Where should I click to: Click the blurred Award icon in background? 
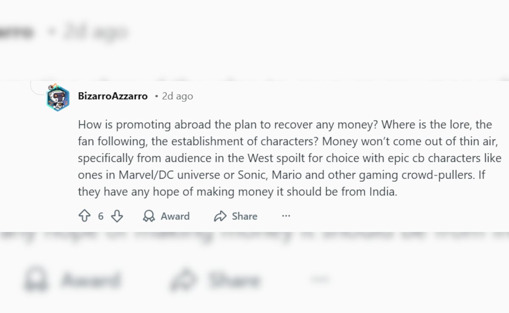point(36,280)
